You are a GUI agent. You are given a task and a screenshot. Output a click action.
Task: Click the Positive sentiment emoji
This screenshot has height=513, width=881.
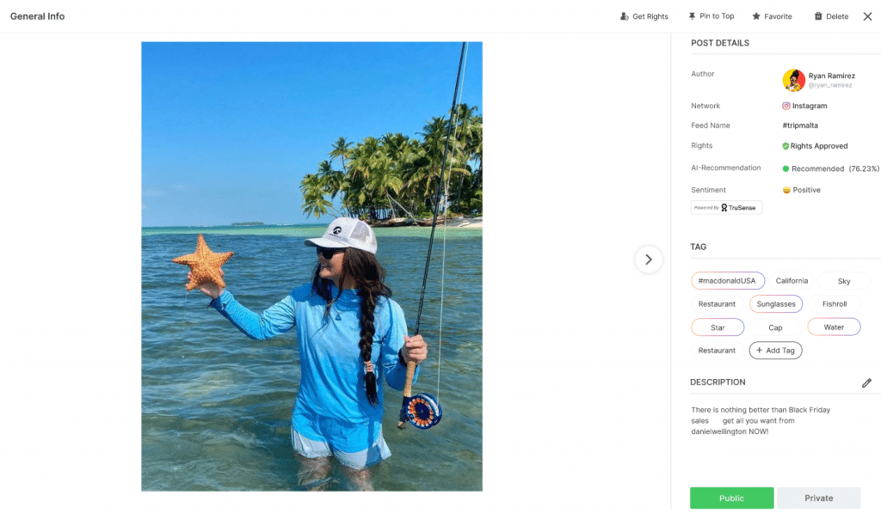coord(785,190)
